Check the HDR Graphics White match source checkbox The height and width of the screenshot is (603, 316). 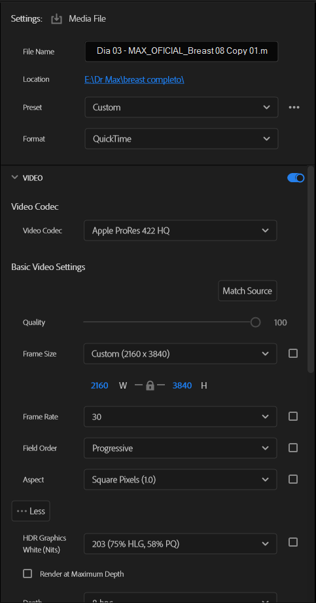tap(293, 542)
